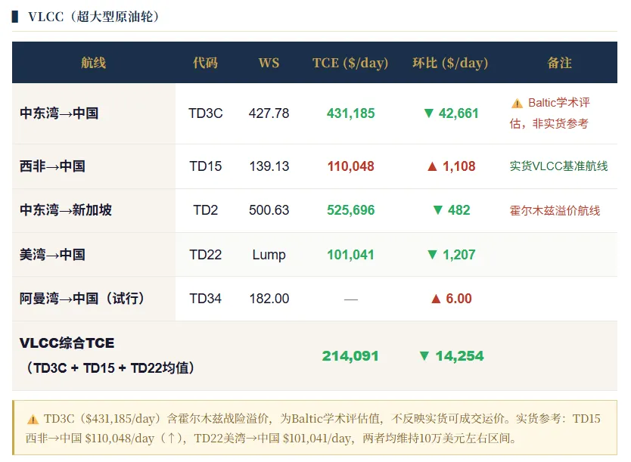The image size is (631, 462).
Task: Click the red TCE value 110,048 in the table
Action: [x=350, y=166]
